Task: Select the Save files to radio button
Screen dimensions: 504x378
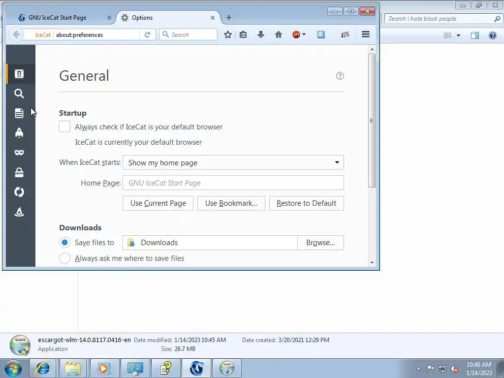Action: [x=64, y=242]
